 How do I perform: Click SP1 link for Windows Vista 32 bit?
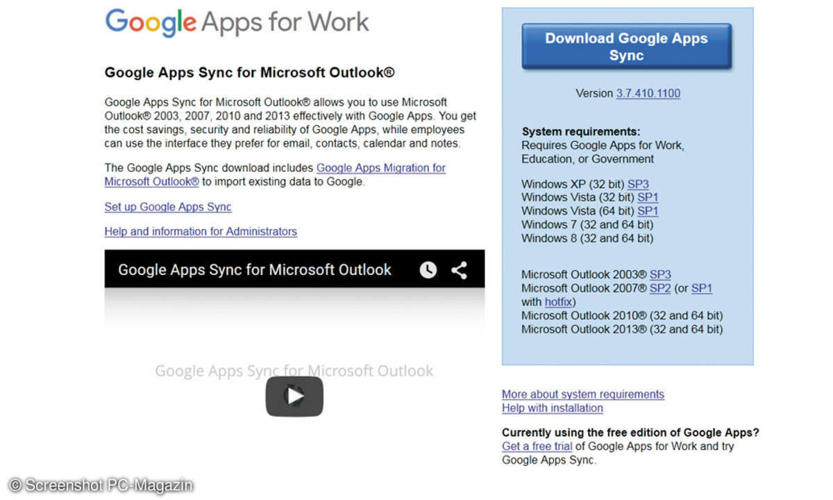click(648, 197)
